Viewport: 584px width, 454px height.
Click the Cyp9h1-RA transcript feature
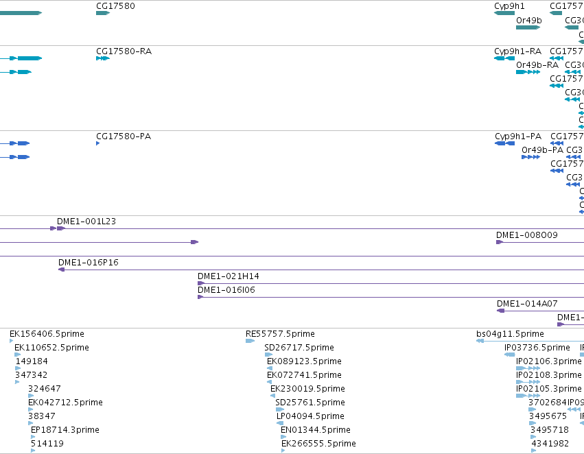[x=504, y=58]
